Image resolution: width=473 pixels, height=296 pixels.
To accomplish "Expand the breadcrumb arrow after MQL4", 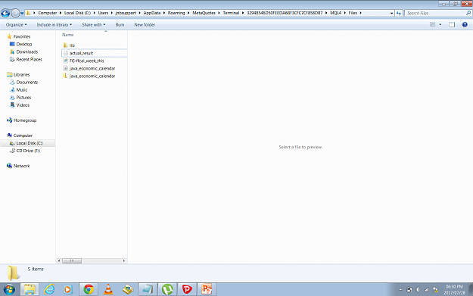I will 345,13.
